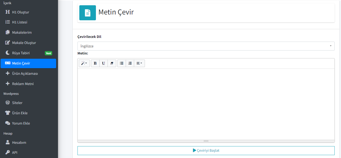This screenshot has height=158, width=341.
Task: Go to Hesabım account page
Action: point(28,142)
